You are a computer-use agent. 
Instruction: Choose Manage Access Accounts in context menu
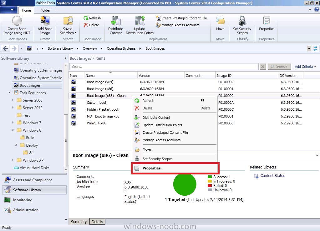pyautogui.click(x=175, y=140)
